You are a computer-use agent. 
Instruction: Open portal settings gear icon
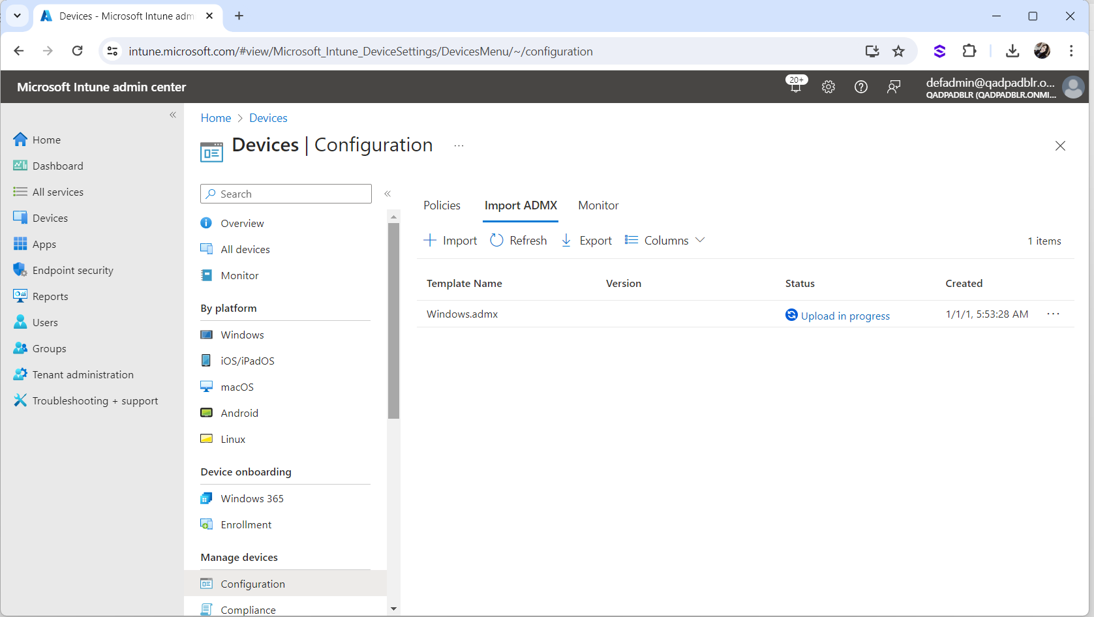tap(828, 87)
